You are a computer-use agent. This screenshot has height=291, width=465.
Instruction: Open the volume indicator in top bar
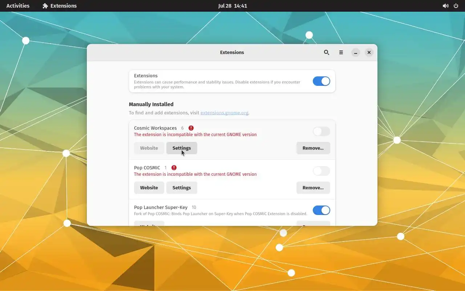pyautogui.click(x=445, y=6)
